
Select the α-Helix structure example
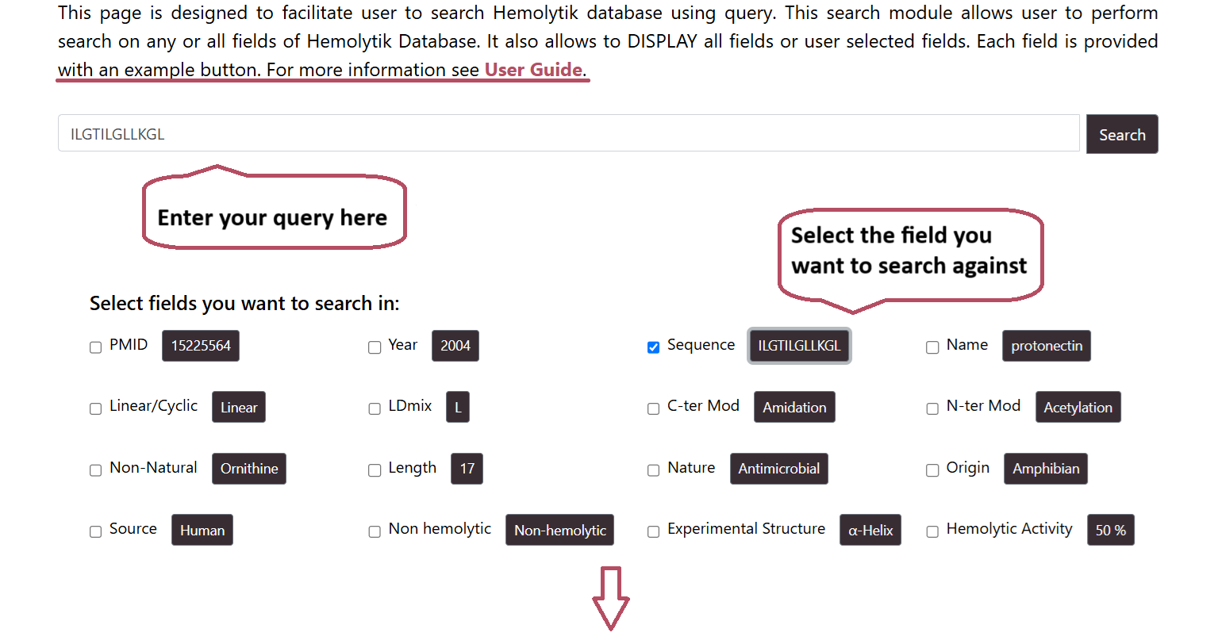click(x=870, y=530)
